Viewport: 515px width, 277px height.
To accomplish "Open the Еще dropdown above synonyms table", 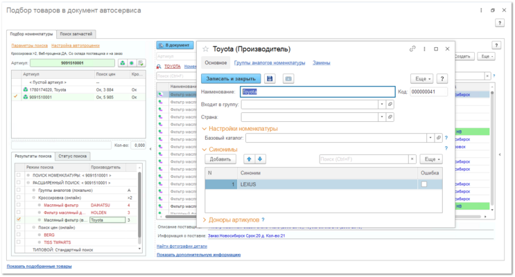I will point(431,159).
